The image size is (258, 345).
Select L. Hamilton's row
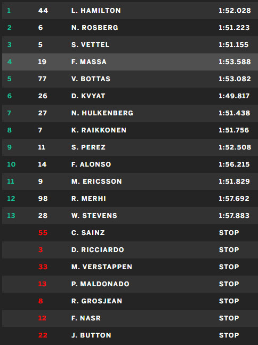[130, 11]
